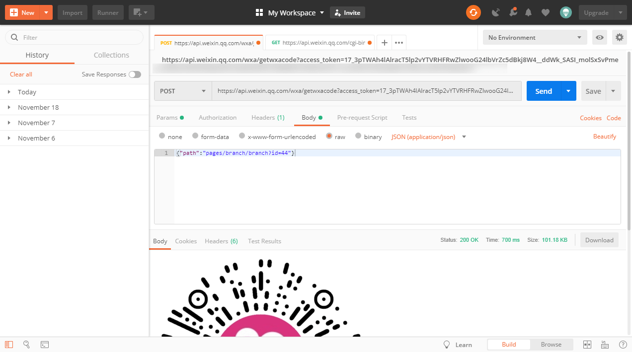Screen dimensions: 632x352
Task: Open the Authorization tab
Action: click(x=218, y=118)
